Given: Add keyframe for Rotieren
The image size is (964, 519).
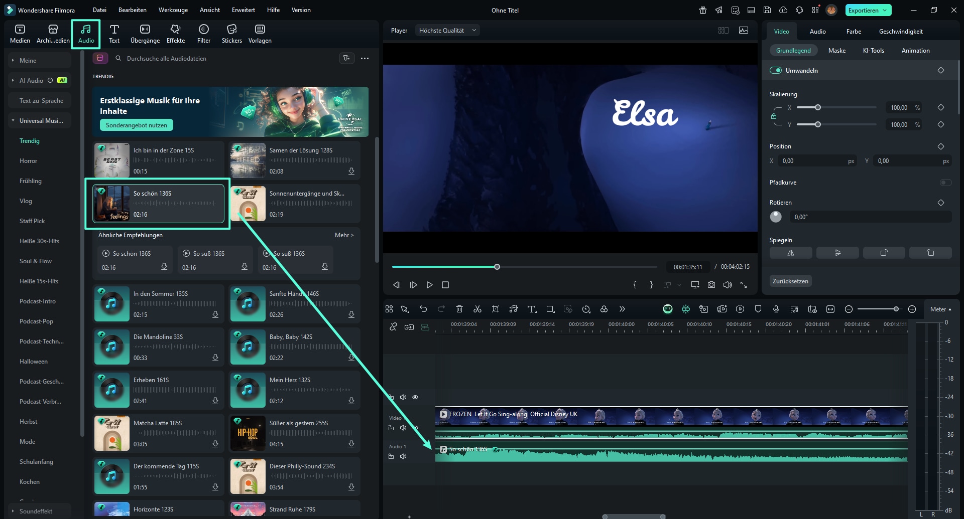Looking at the screenshot, I should pos(941,203).
